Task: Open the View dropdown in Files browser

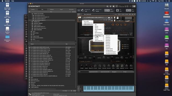Action: [x=51, y=12]
